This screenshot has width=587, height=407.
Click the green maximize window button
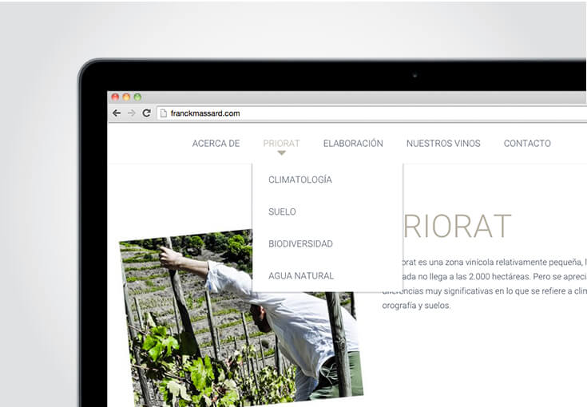pos(137,97)
